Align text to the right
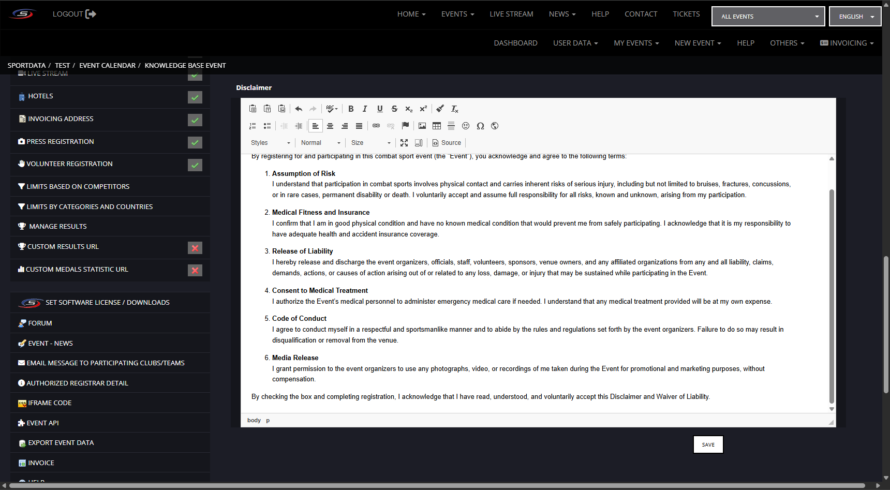Image resolution: width=890 pixels, height=490 pixels. pos(345,126)
